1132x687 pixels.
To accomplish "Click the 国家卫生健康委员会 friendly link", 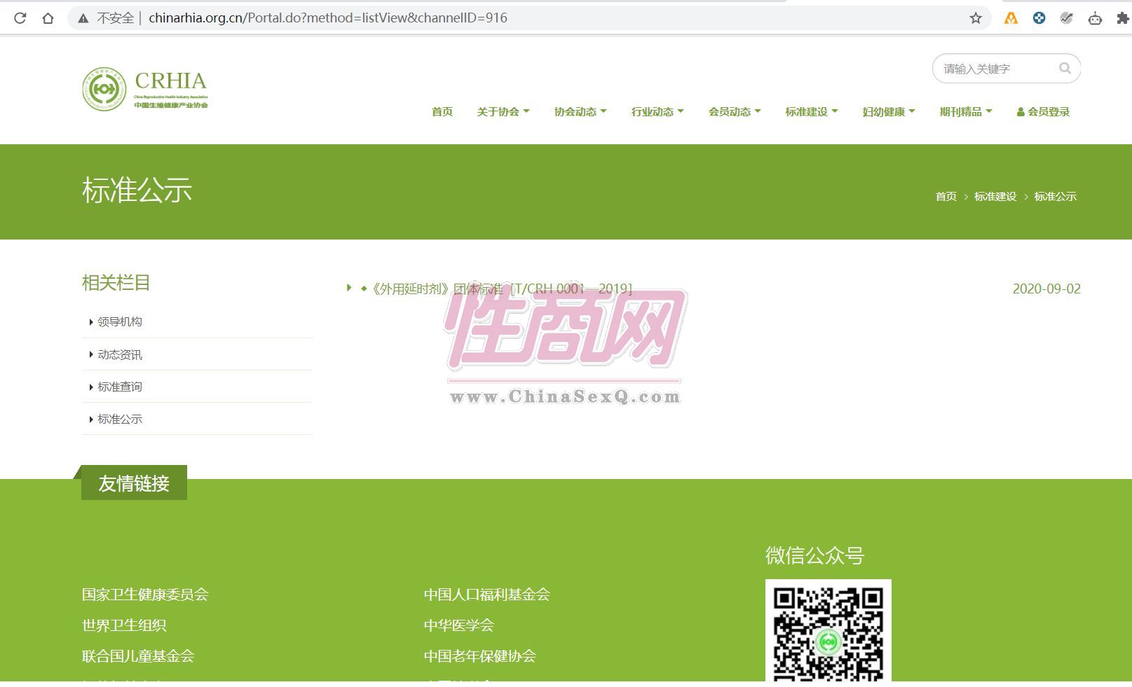I will tap(145, 595).
